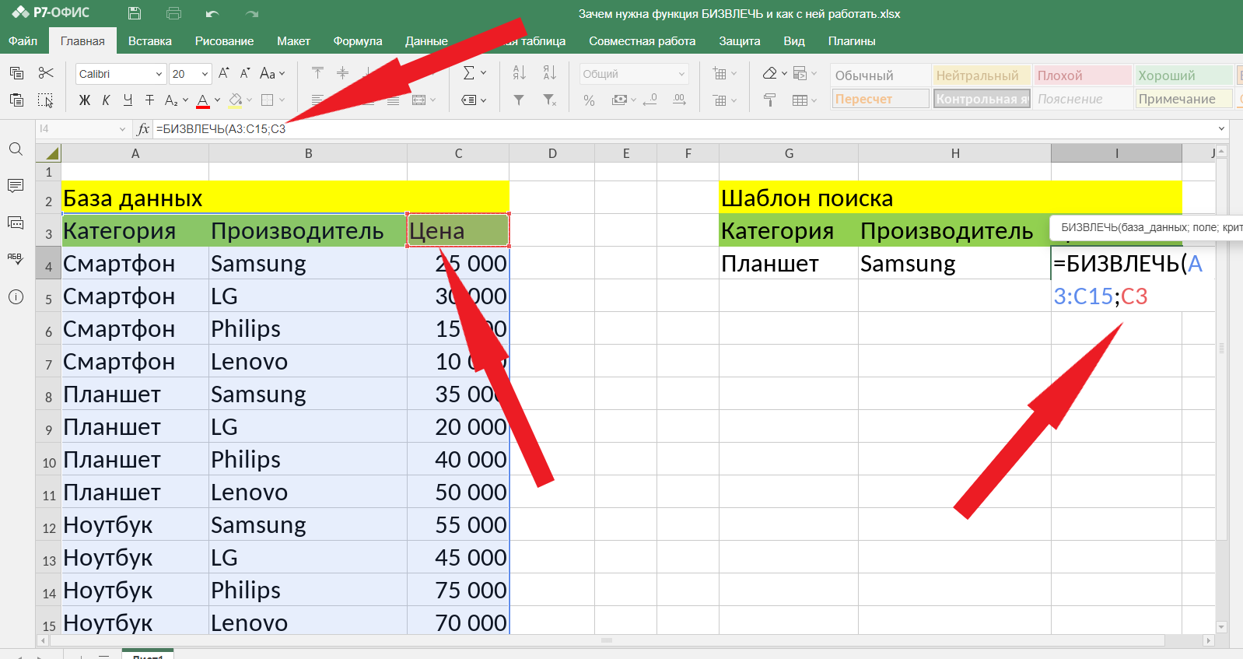1243x659 pixels.
Task: Decrease font size with the smaller A icon
Action: pos(245,73)
